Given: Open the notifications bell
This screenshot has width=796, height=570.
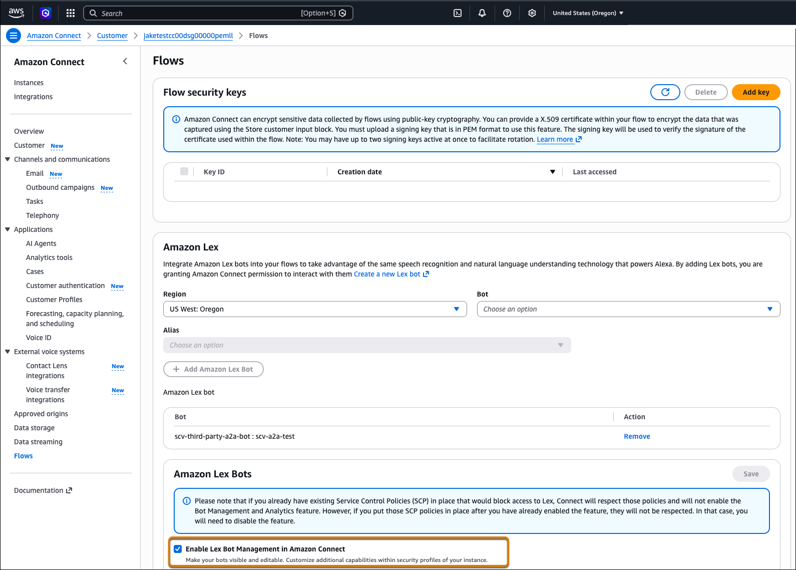Looking at the screenshot, I should pyautogui.click(x=482, y=13).
